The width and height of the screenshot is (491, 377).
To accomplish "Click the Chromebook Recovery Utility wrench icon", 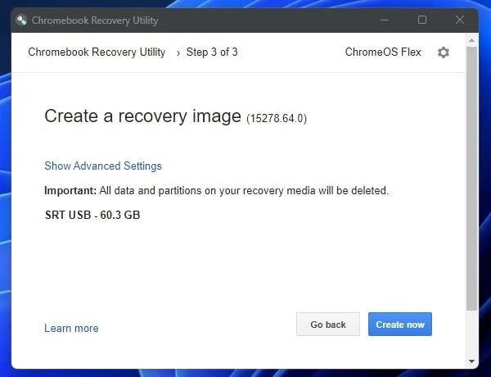I will click(x=21, y=20).
